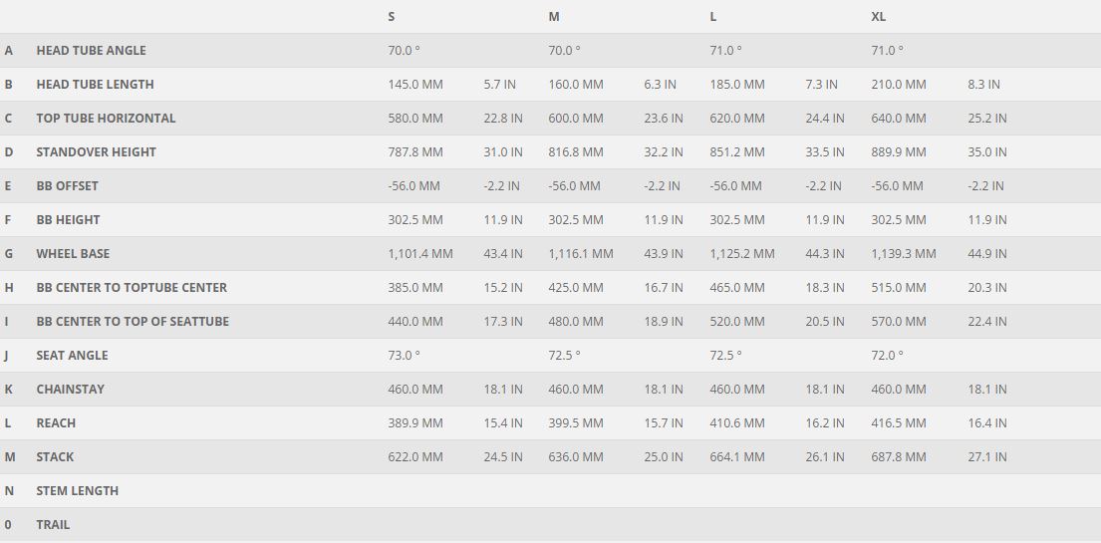
Task: Click BB CENTER TO TOP OF SEATTUBE
Action: pyautogui.click(x=133, y=321)
